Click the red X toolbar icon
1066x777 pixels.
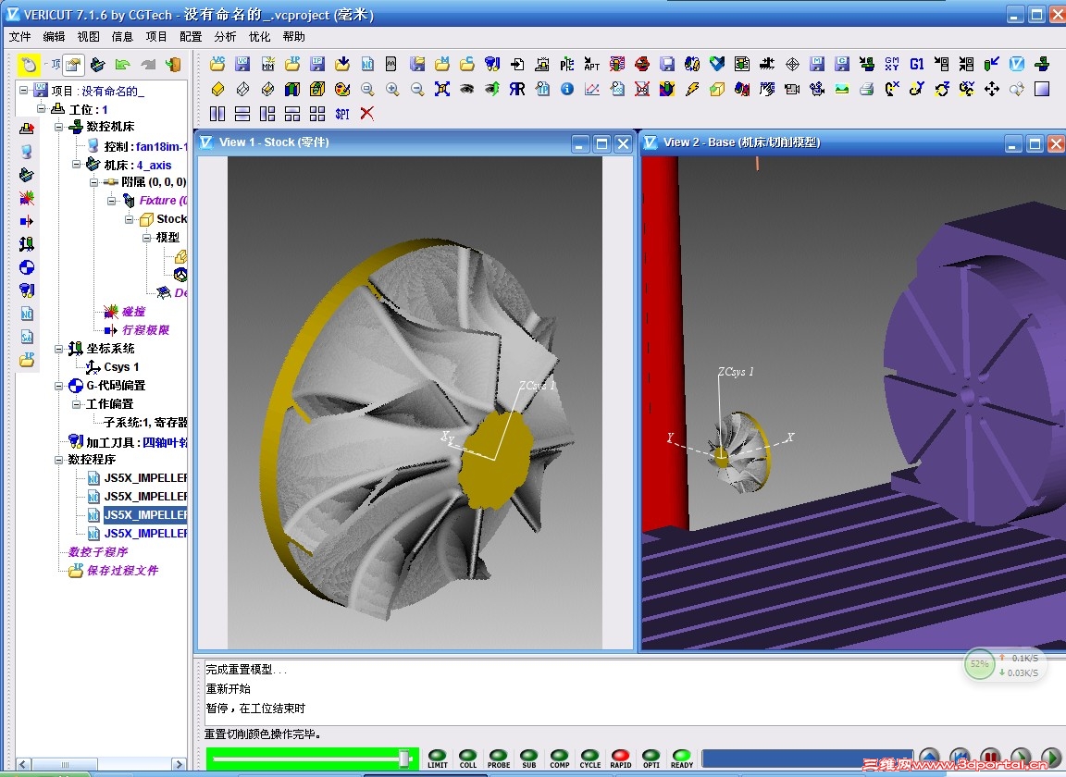[x=367, y=114]
